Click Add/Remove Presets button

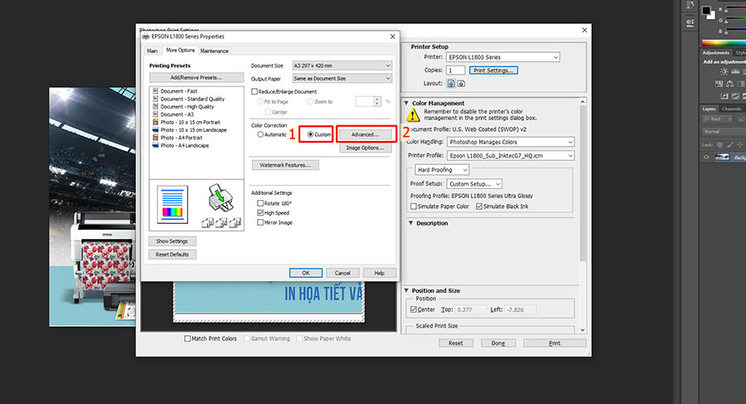point(196,78)
